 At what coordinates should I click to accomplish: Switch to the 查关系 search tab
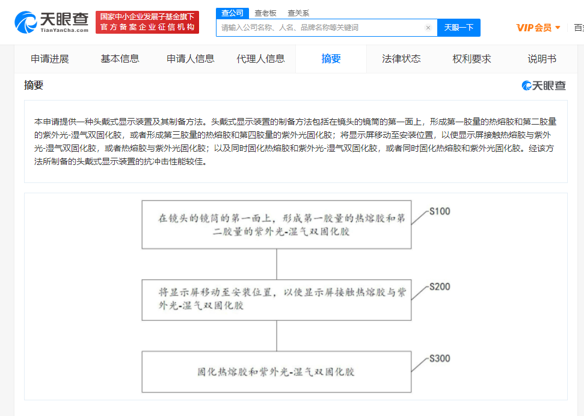click(x=298, y=13)
